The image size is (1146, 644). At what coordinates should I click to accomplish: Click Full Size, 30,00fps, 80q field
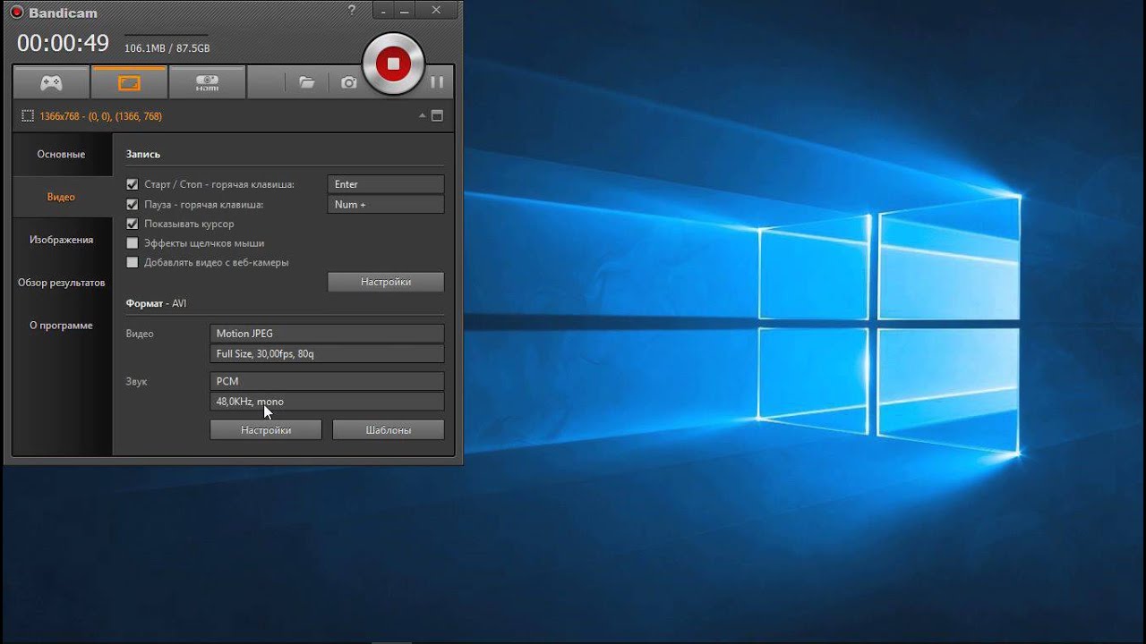point(327,354)
